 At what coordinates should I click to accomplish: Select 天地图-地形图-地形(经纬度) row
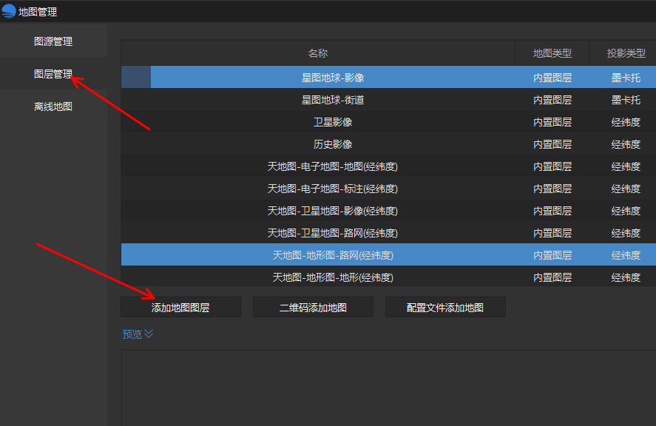pyautogui.click(x=389, y=277)
